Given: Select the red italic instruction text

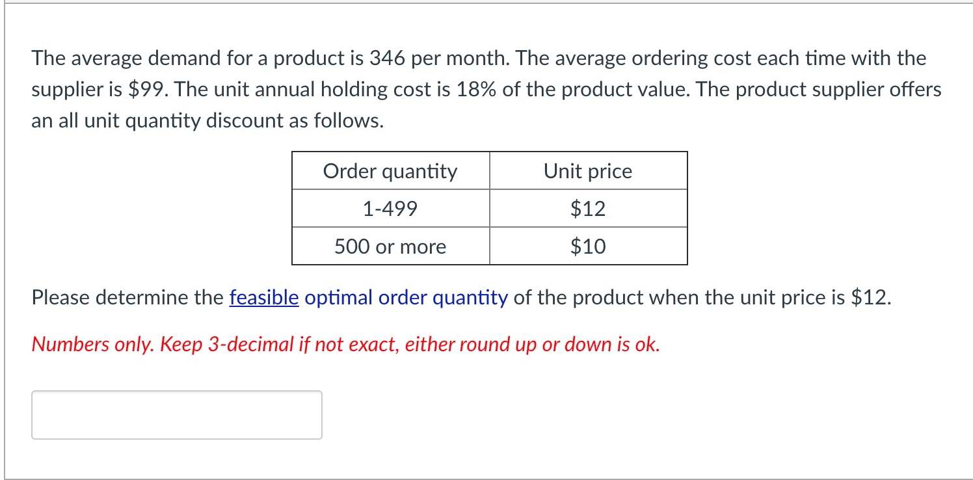Looking at the screenshot, I should (x=345, y=344).
